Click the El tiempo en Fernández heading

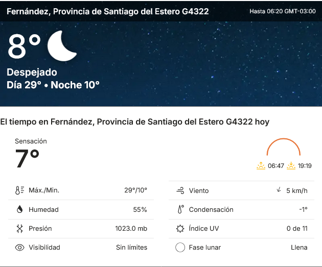tap(135, 122)
